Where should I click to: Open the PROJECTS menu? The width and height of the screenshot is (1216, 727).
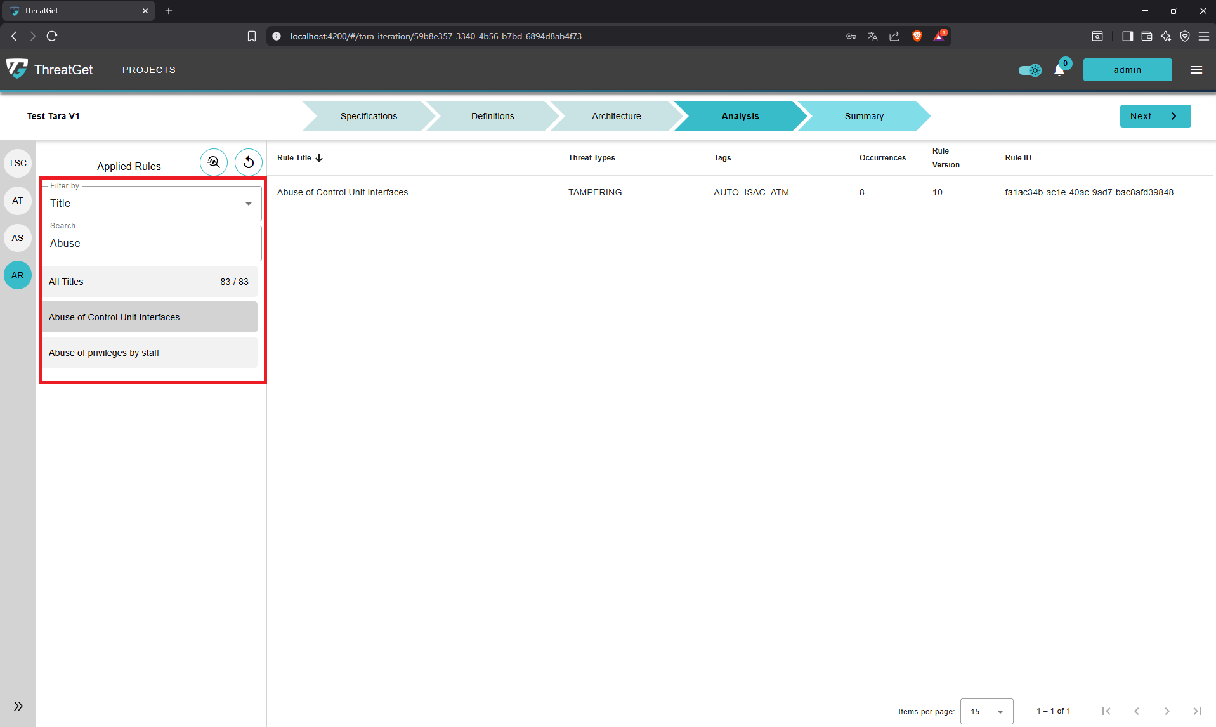point(148,70)
